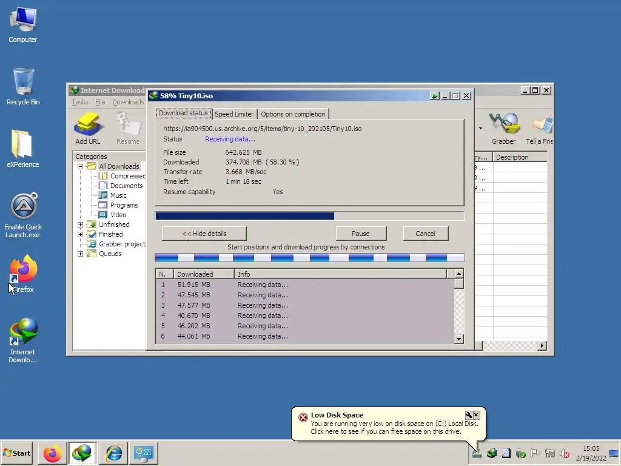Click the Tell a Friend toolbar icon
The image size is (621, 466).
539,128
